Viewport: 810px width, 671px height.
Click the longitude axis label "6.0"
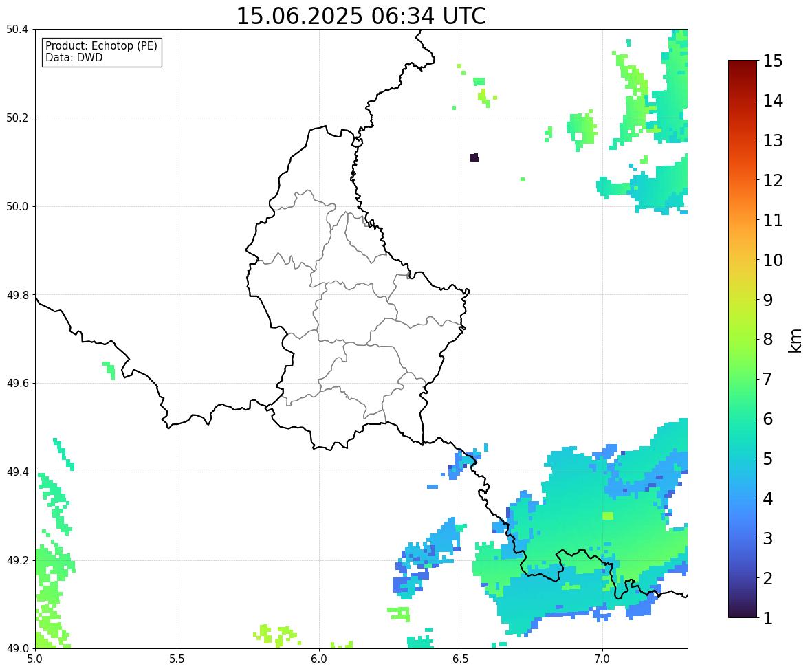coord(319,659)
